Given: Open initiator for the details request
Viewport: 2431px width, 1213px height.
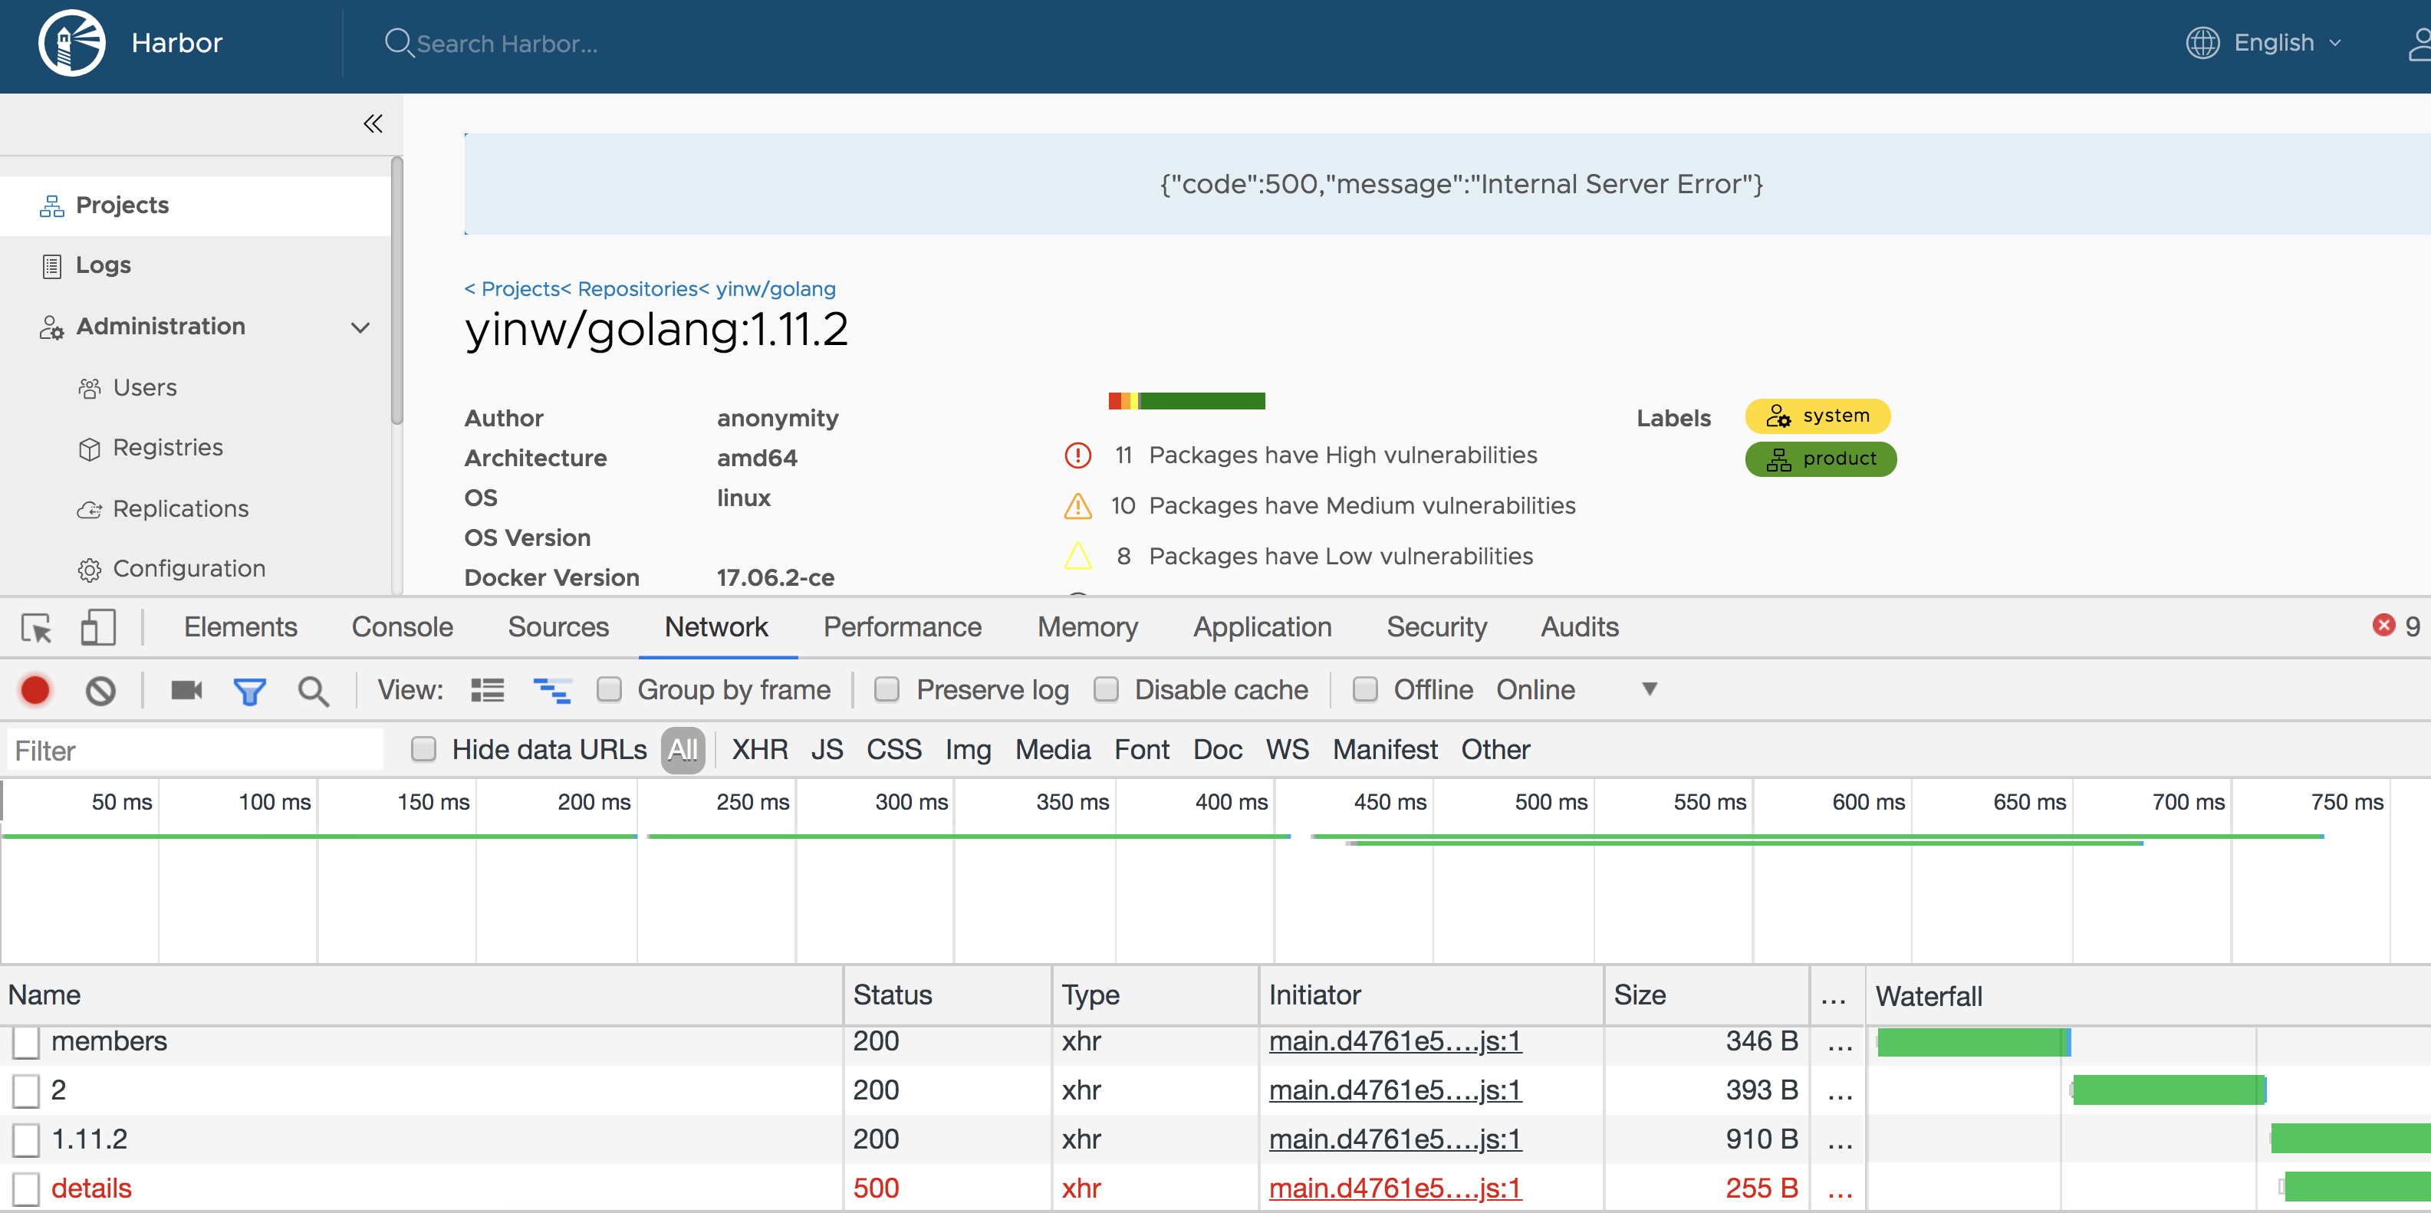Looking at the screenshot, I should tap(1394, 1188).
